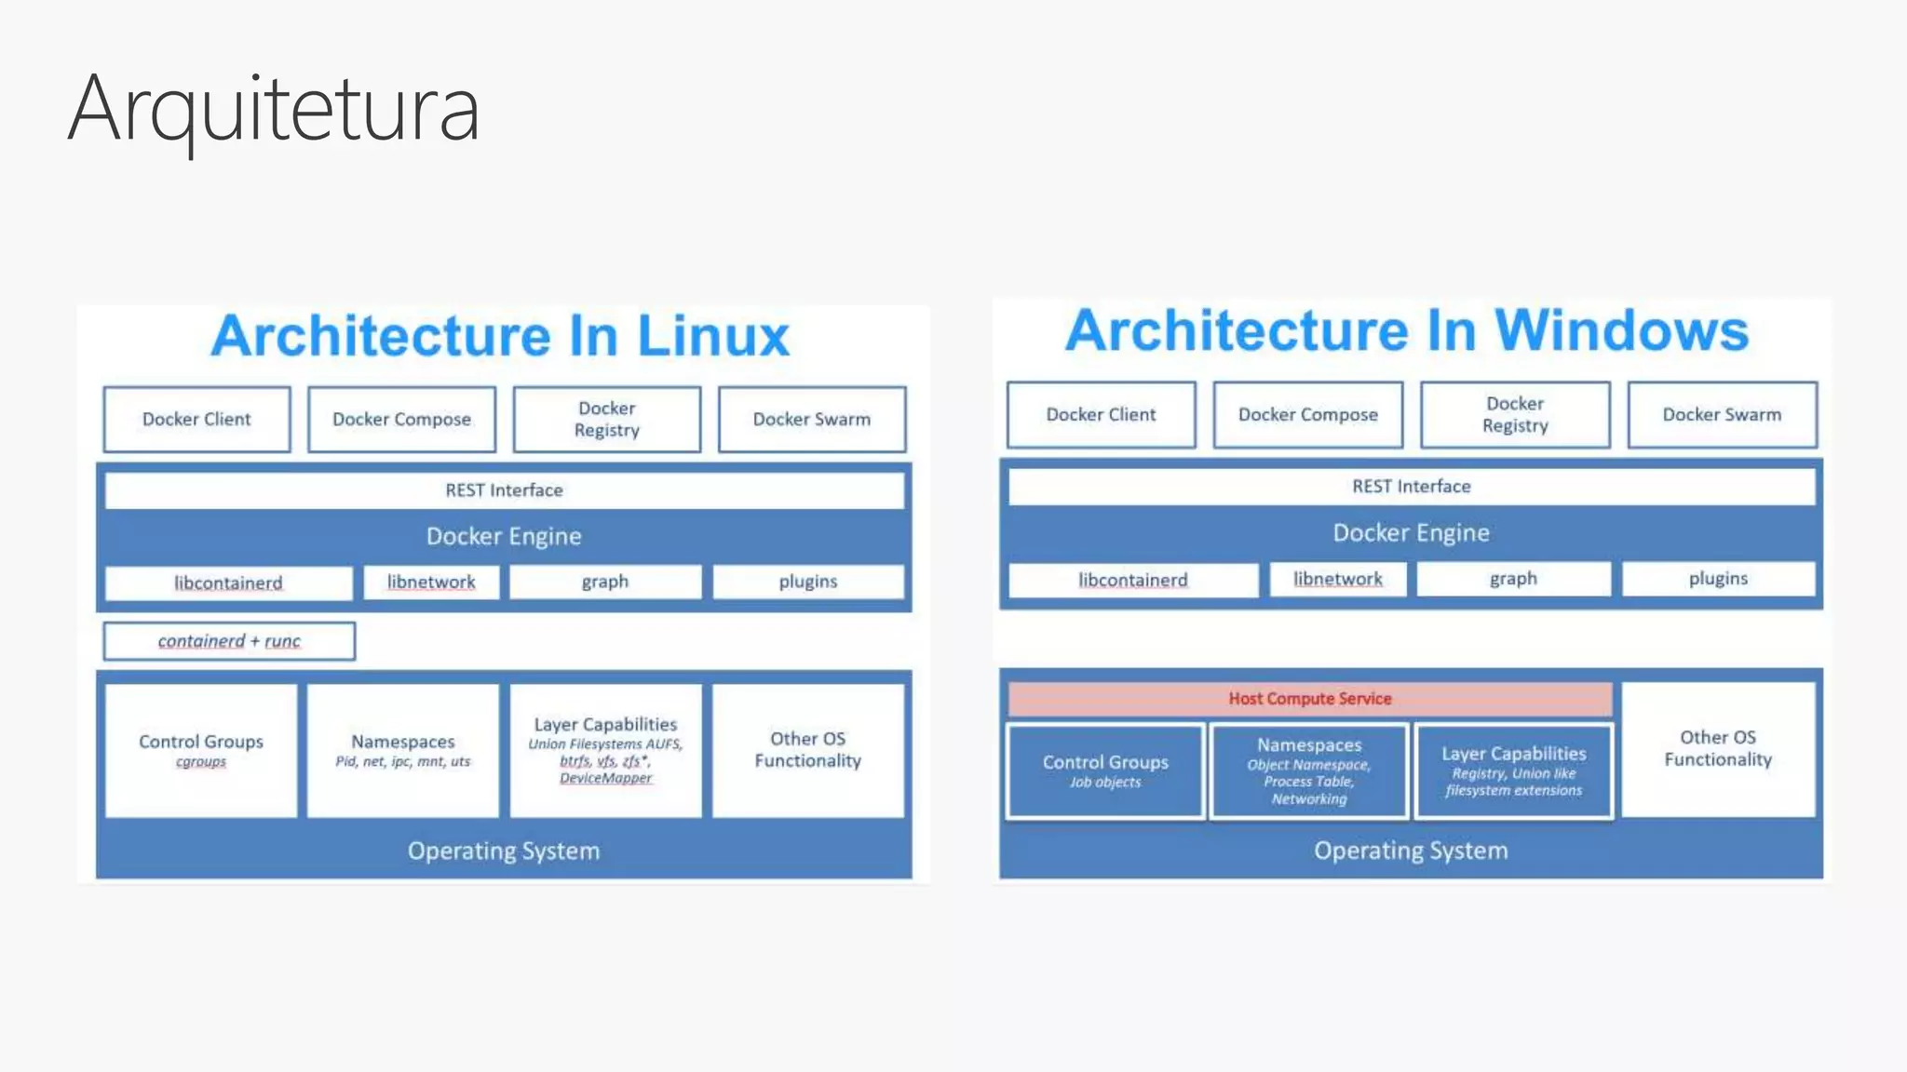Viewport: 1907px width, 1072px height.
Task: Click the Arquitetura slide title
Action: click(x=273, y=109)
